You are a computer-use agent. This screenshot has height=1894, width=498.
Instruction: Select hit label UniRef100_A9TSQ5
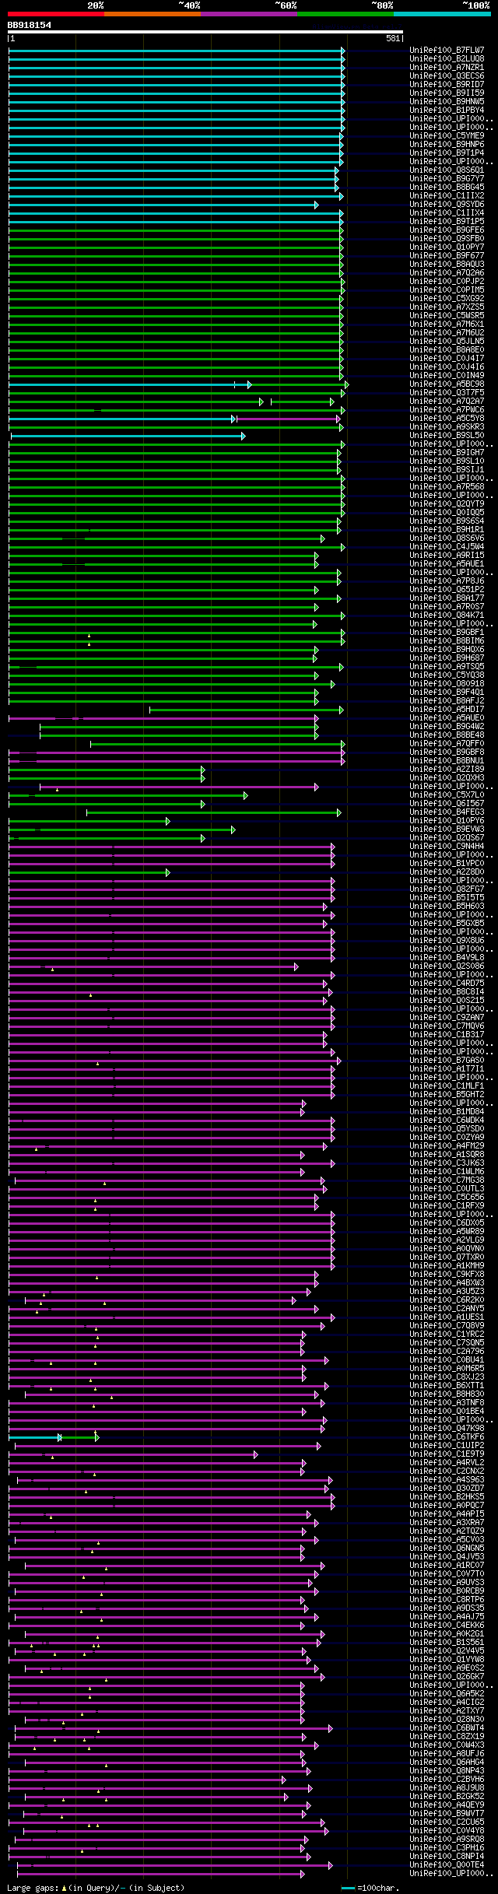point(447,666)
